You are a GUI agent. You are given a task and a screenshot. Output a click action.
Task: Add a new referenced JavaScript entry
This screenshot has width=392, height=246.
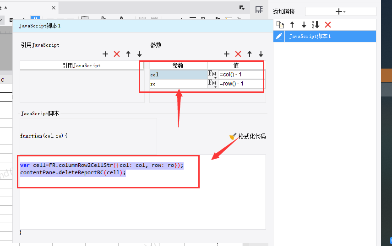click(105, 54)
